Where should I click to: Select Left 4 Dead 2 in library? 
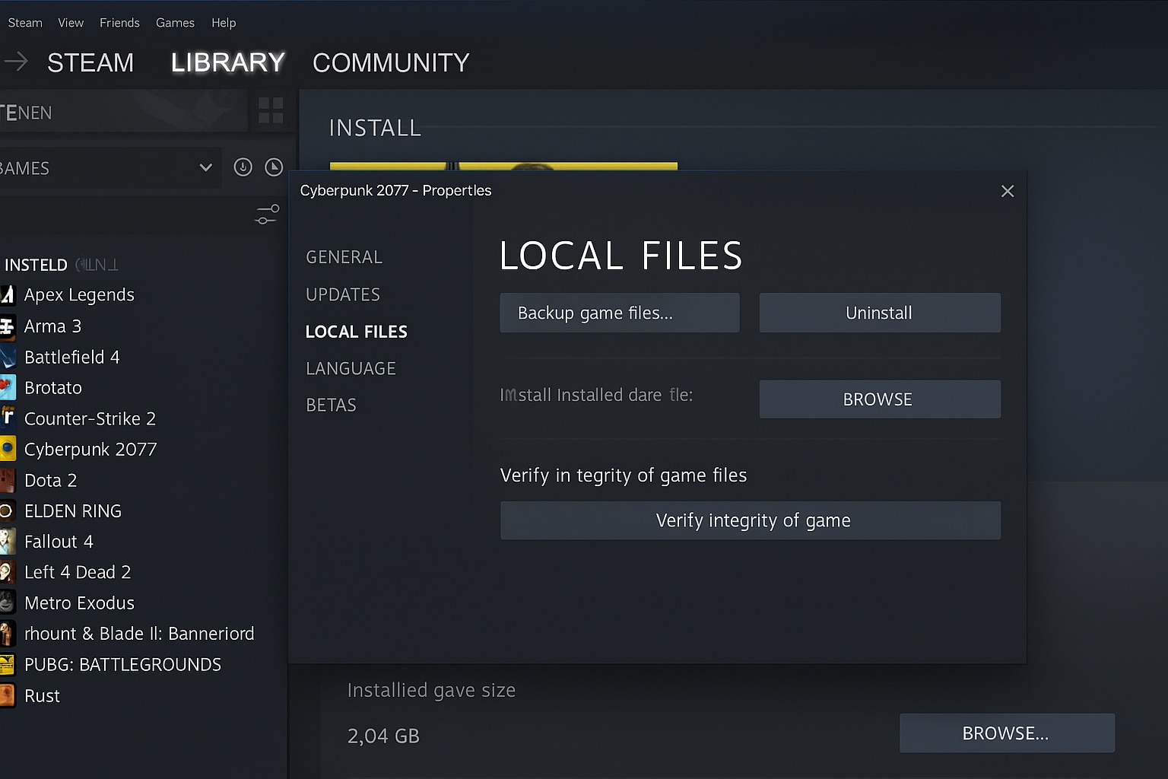tap(78, 572)
